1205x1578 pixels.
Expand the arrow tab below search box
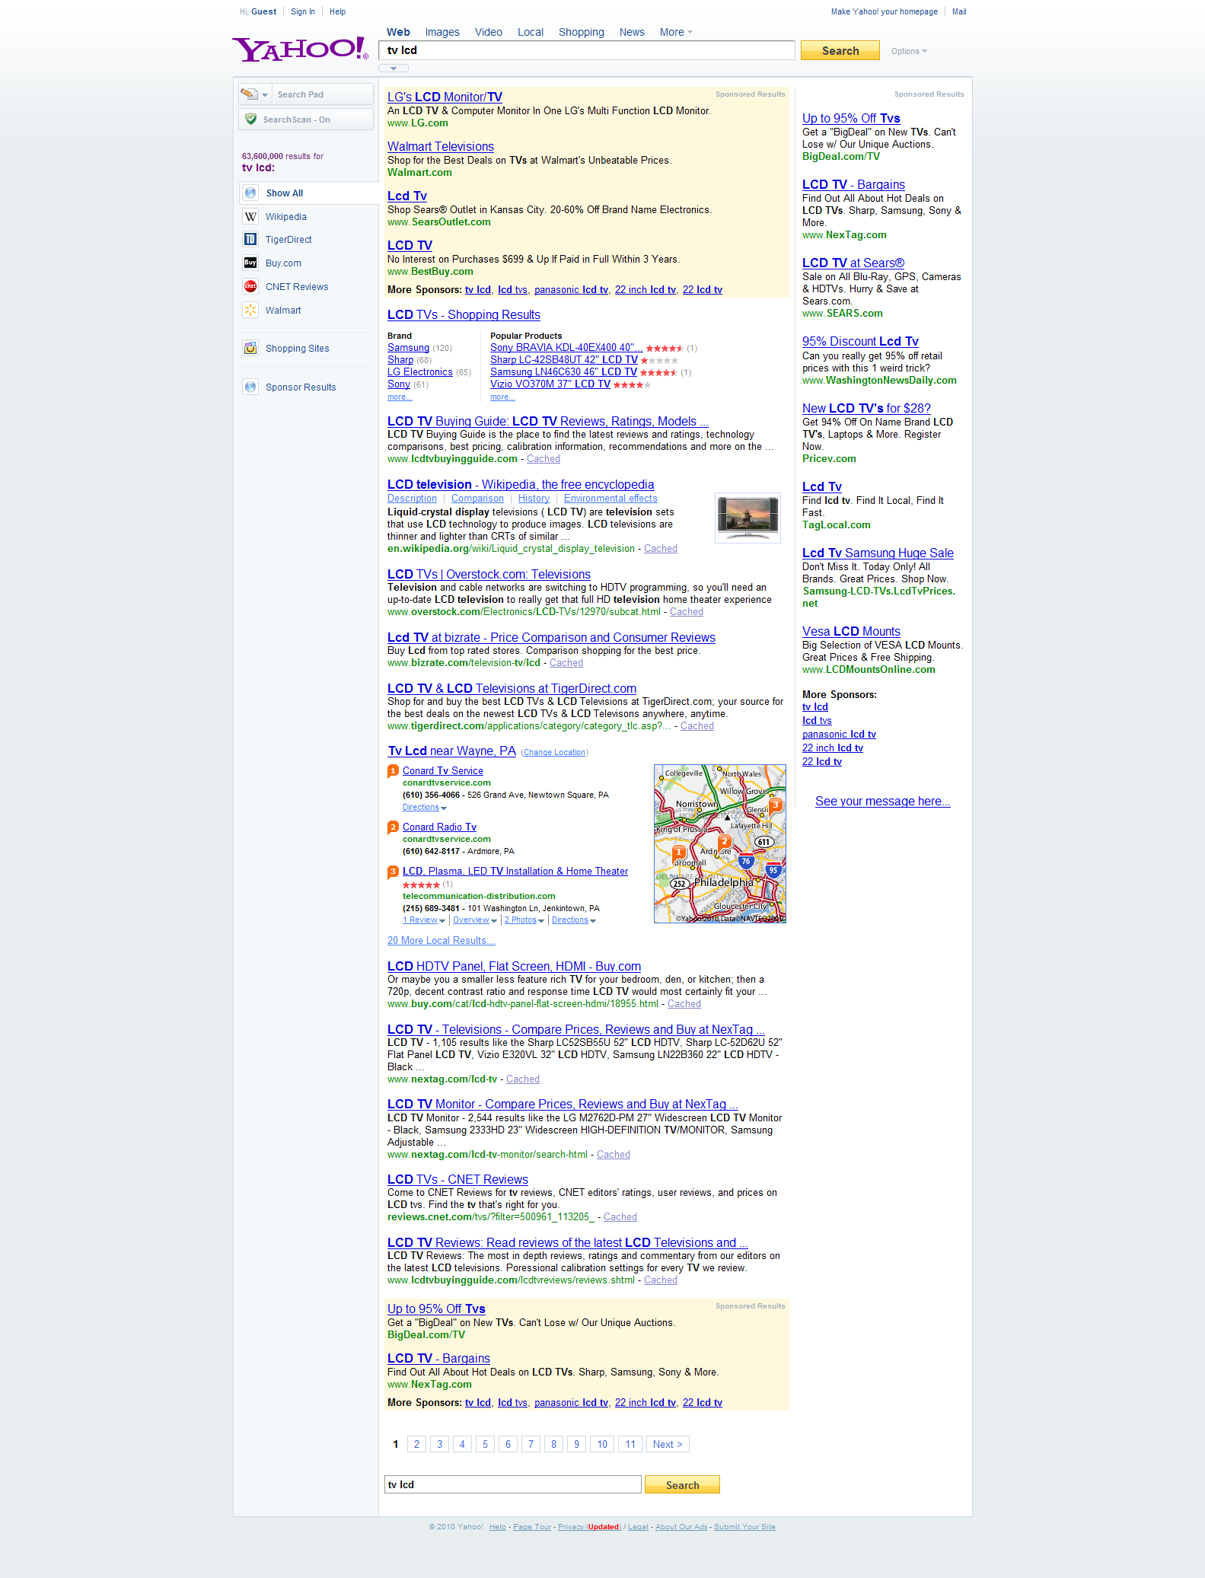pyautogui.click(x=394, y=69)
